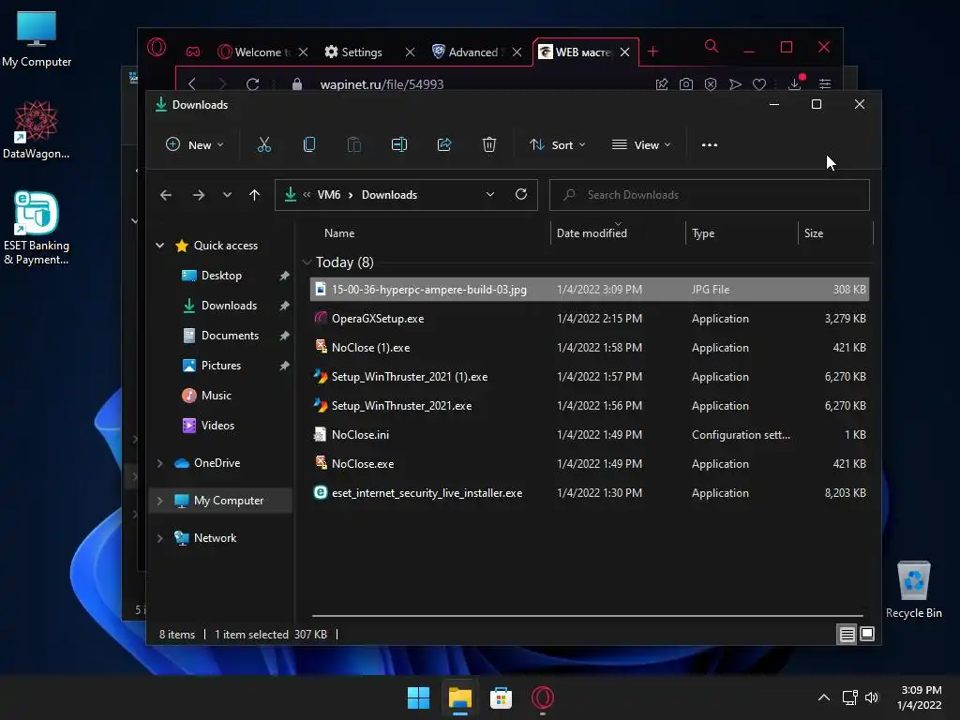Click the Delete trash icon

tap(489, 145)
